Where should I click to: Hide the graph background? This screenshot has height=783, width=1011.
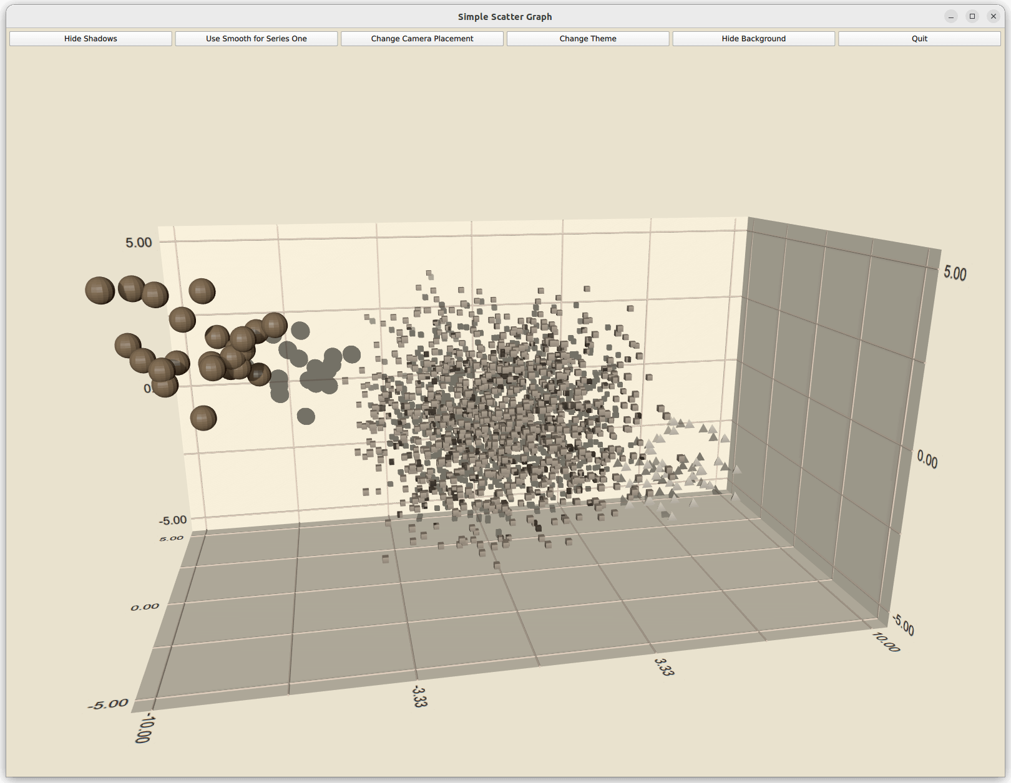(x=753, y=39)
